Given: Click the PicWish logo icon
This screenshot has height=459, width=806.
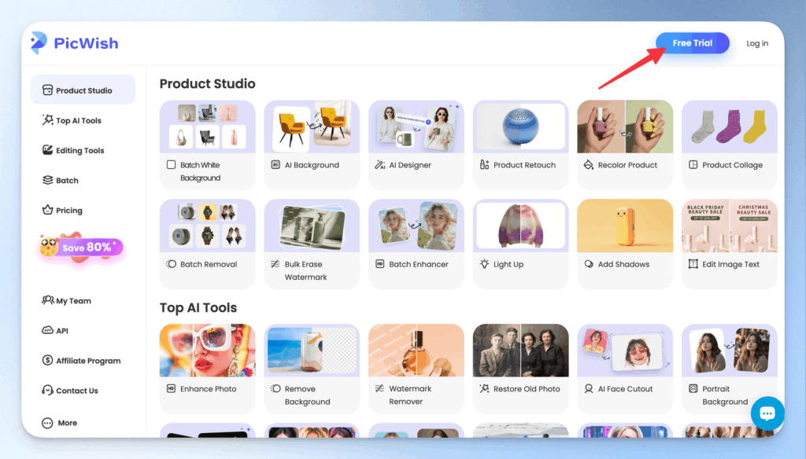Looking at the screenshot, I should 39,43.
